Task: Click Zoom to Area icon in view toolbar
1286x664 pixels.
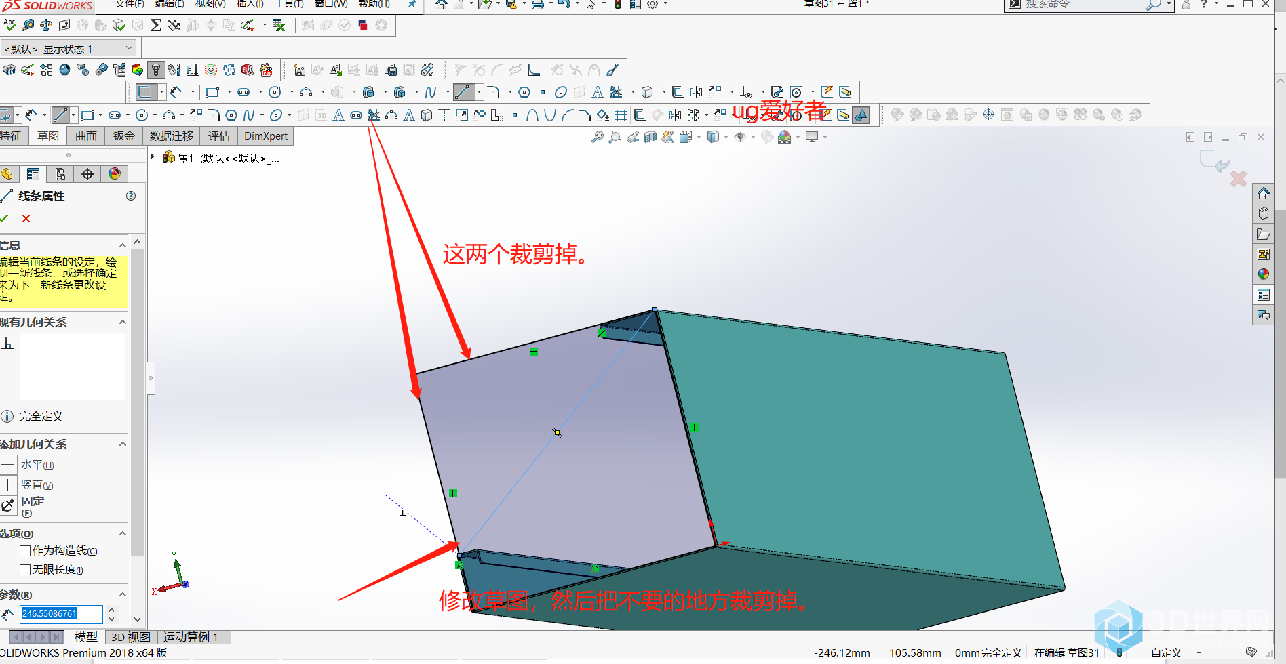Action: coord(615,138)
